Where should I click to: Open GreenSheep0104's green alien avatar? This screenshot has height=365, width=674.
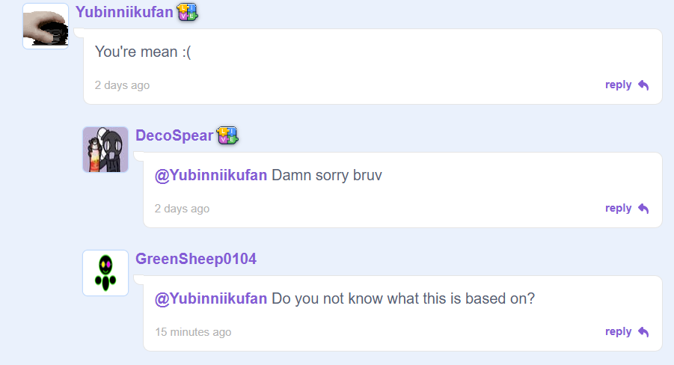point(105,273)
